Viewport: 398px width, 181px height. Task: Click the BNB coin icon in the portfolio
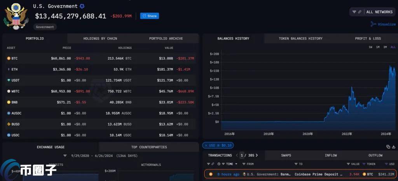point(9,102)
